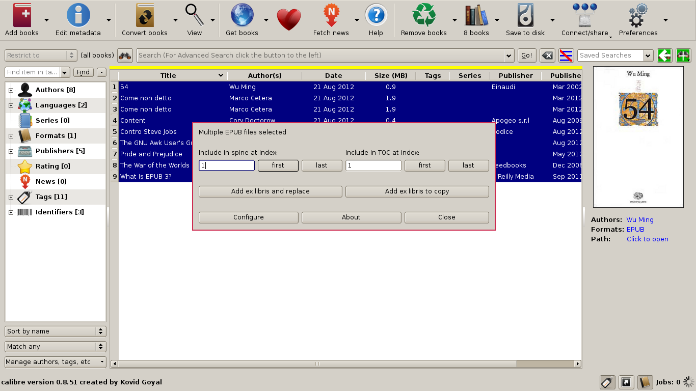Open the Get books store icon
This screenshot has width=696, height=391.
(242, 15)
